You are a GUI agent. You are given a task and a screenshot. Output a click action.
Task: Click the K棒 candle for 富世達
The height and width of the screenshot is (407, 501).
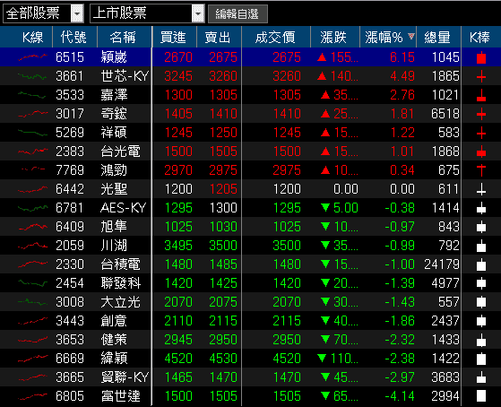point(481,396)
